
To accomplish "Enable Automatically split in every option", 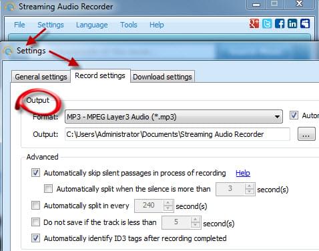I will tap(35, 206).
